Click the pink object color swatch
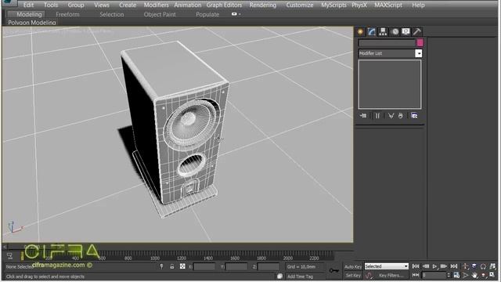 (420, 42)
